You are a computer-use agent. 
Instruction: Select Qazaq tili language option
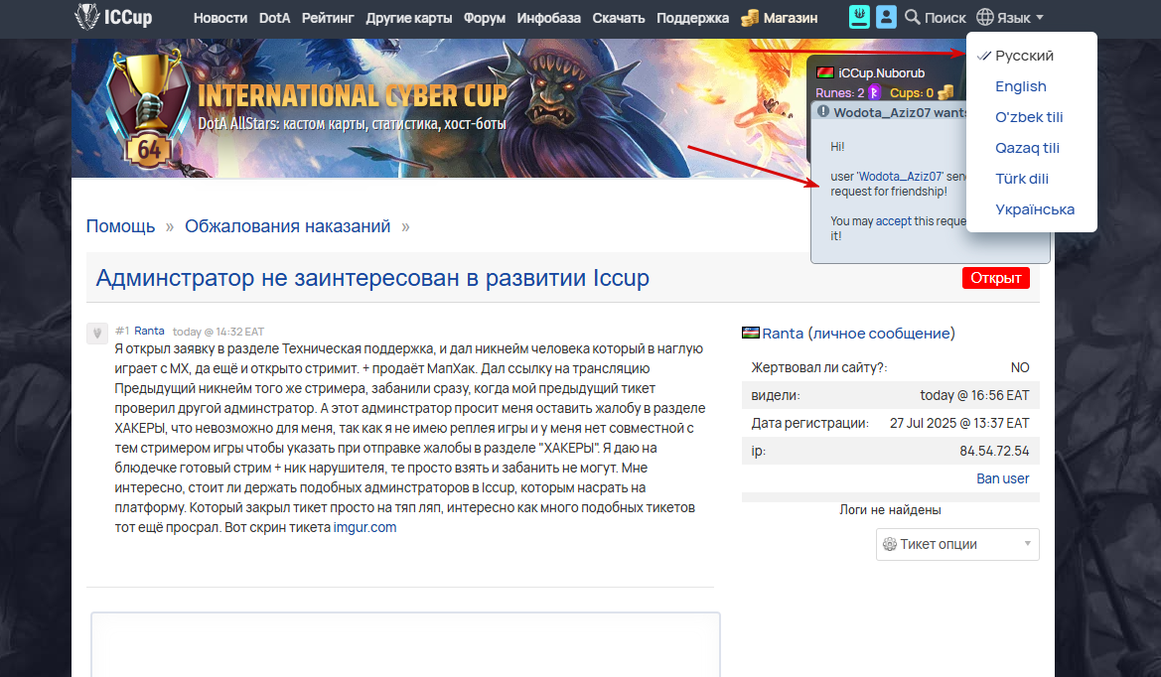click(1027, 148)
